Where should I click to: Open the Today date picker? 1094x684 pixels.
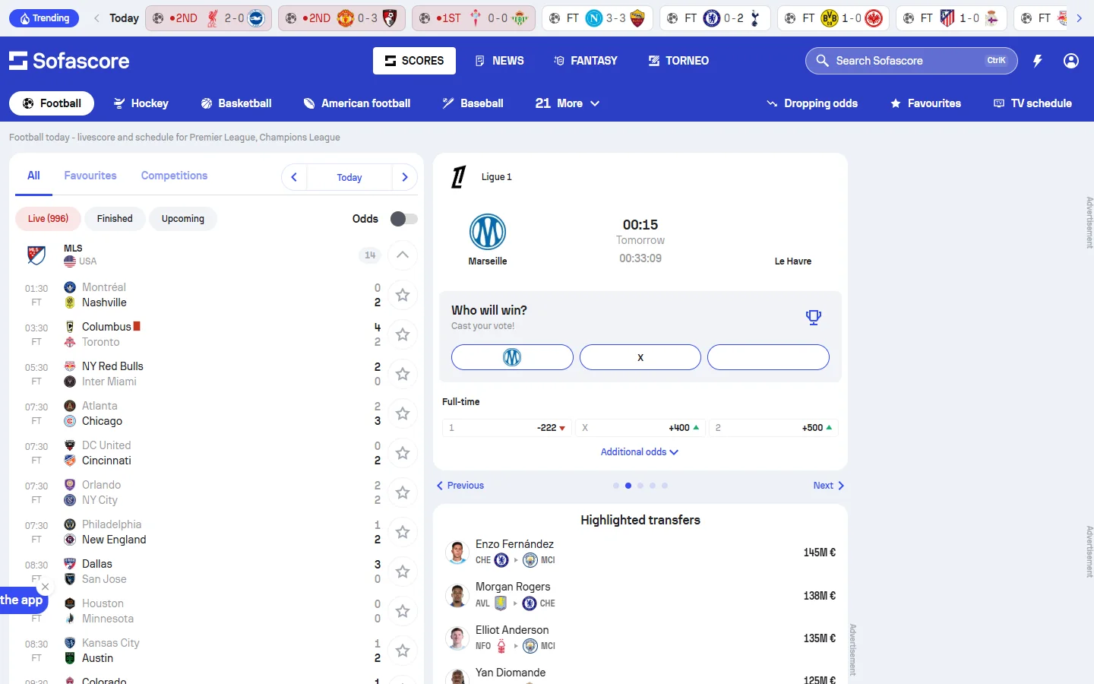349,177
